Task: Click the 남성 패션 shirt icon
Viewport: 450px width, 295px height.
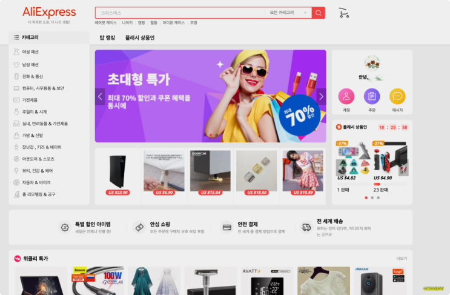Action: coord(16,65)
